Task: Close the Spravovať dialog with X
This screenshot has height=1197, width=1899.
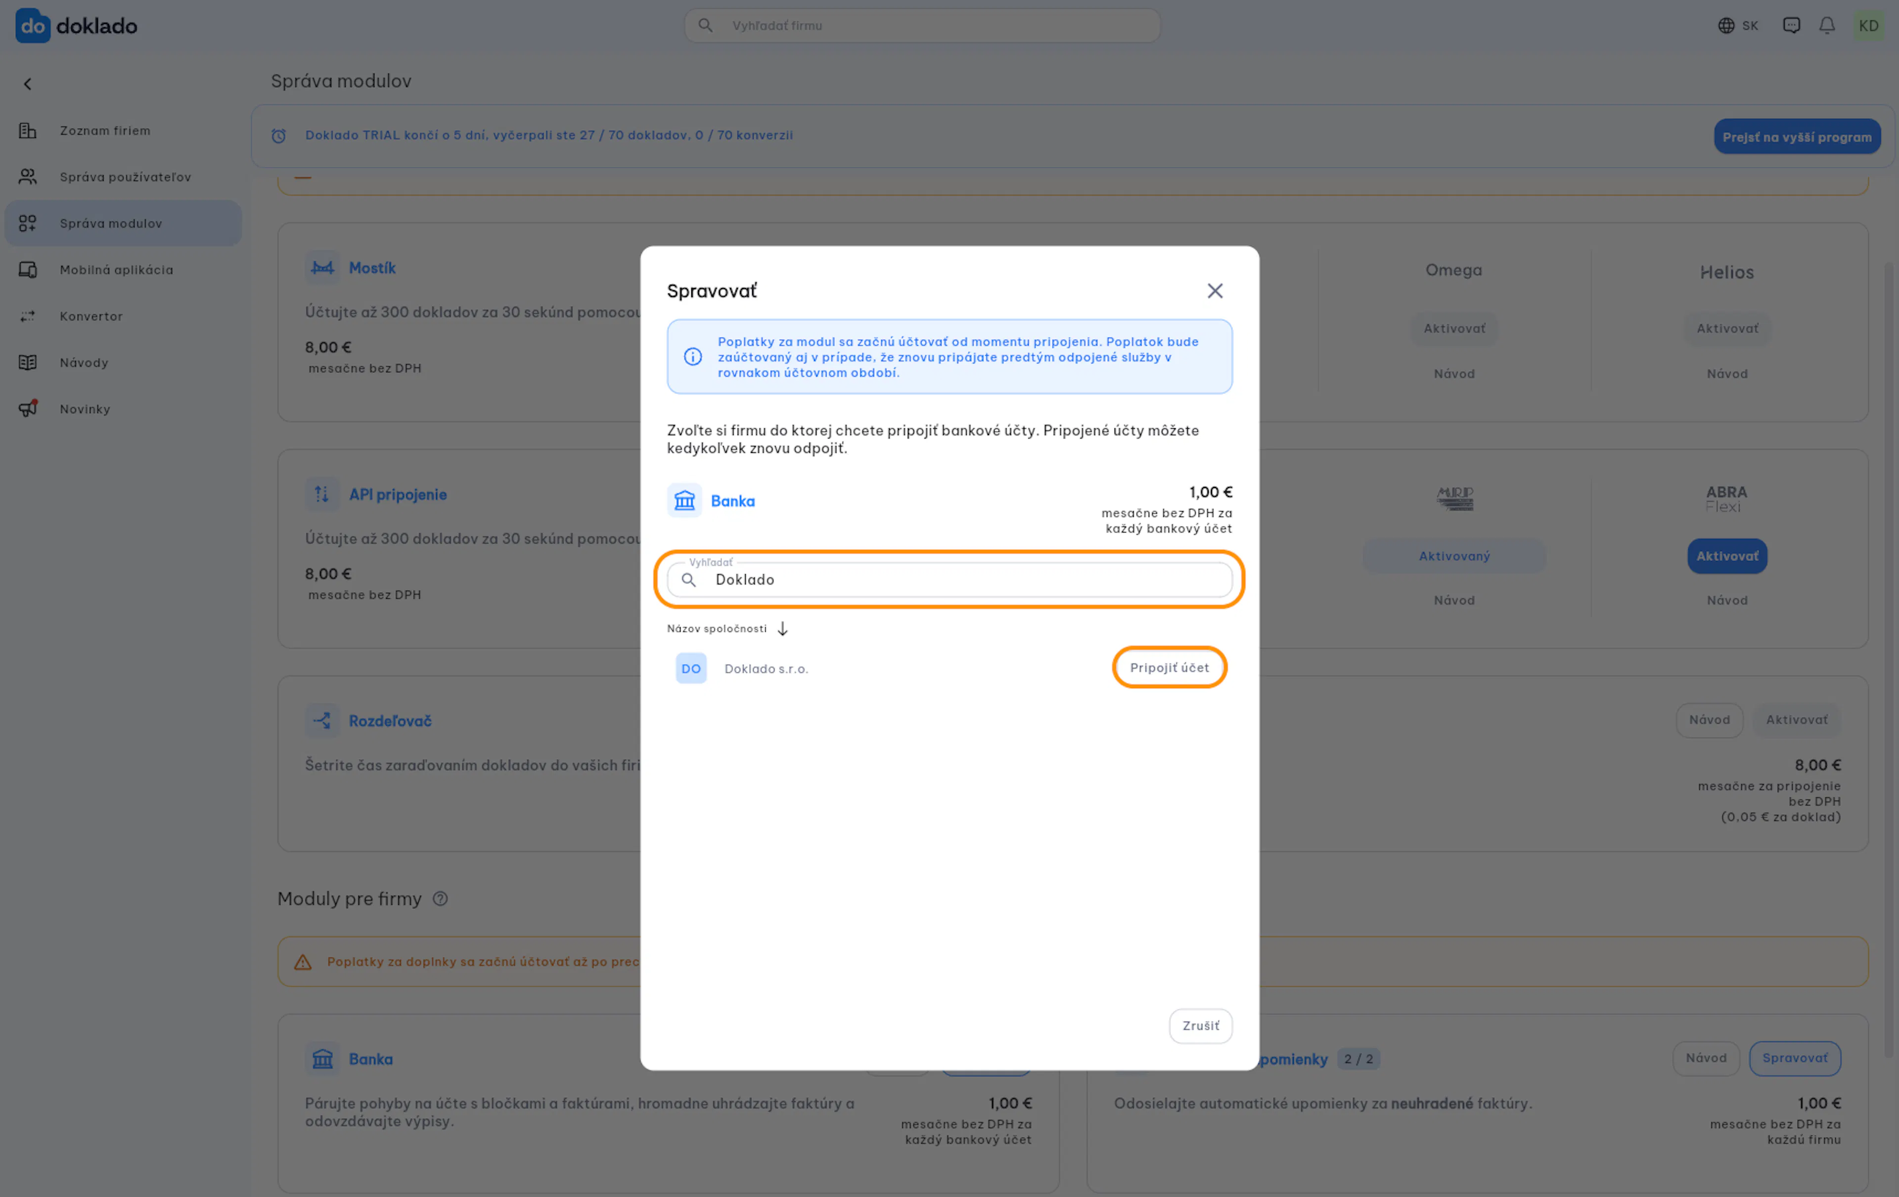Action: 1215,291
